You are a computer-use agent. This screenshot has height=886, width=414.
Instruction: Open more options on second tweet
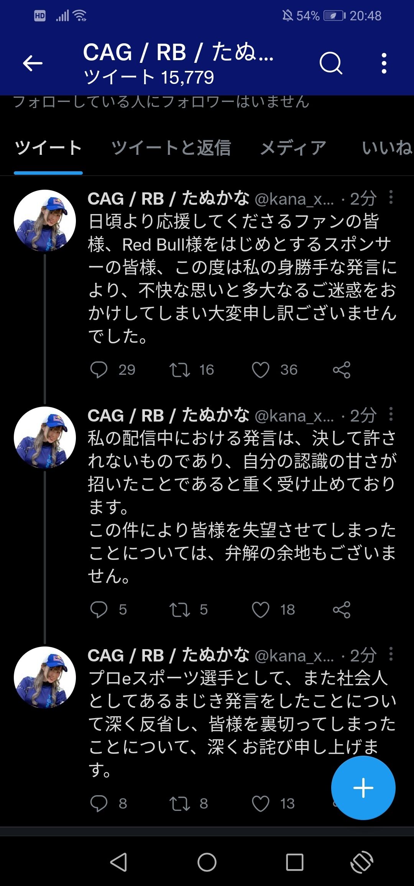click(x=391, y=415)
